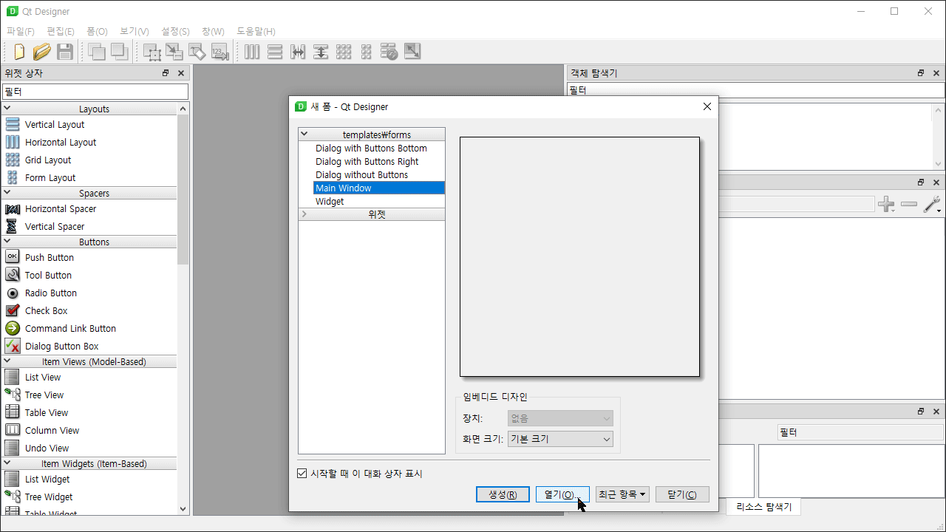Click the Save floppy disk icon
The height and width of the screenshot is (532, 946).
[x=64, y=52]
